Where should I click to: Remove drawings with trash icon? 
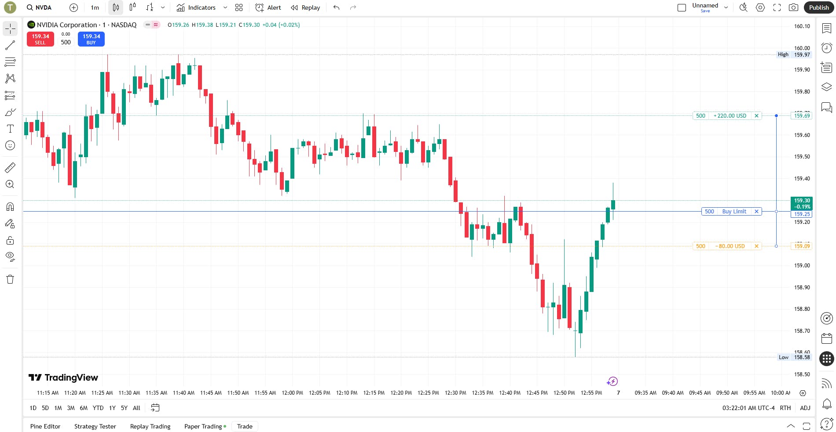pos(10,279)
